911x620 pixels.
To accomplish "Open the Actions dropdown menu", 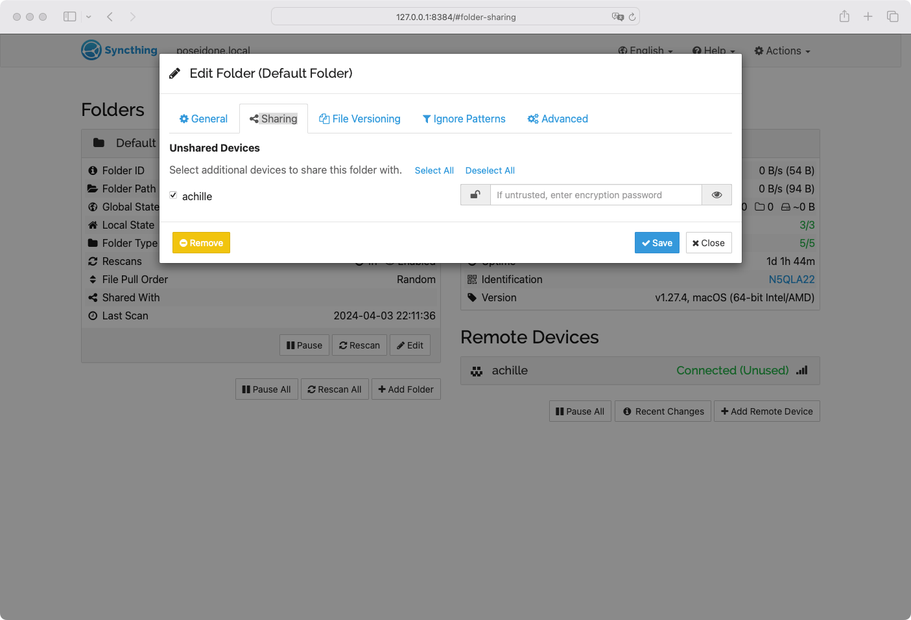I will click(782, 51).
